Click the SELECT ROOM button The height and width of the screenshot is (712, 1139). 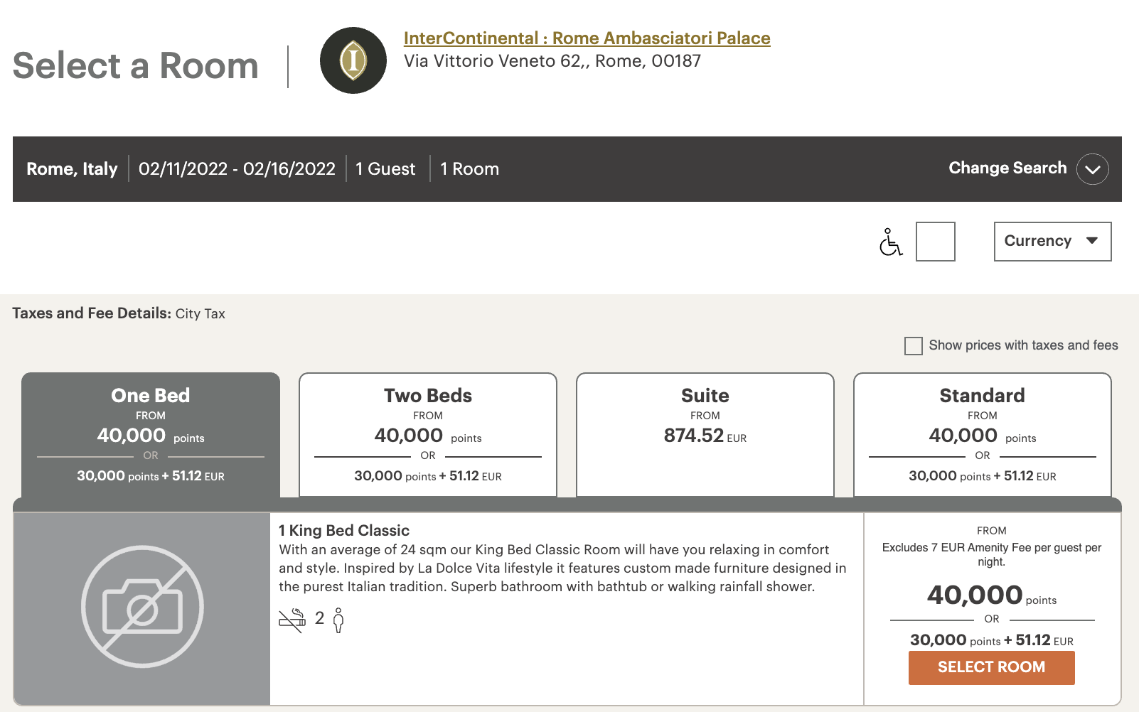992,668
